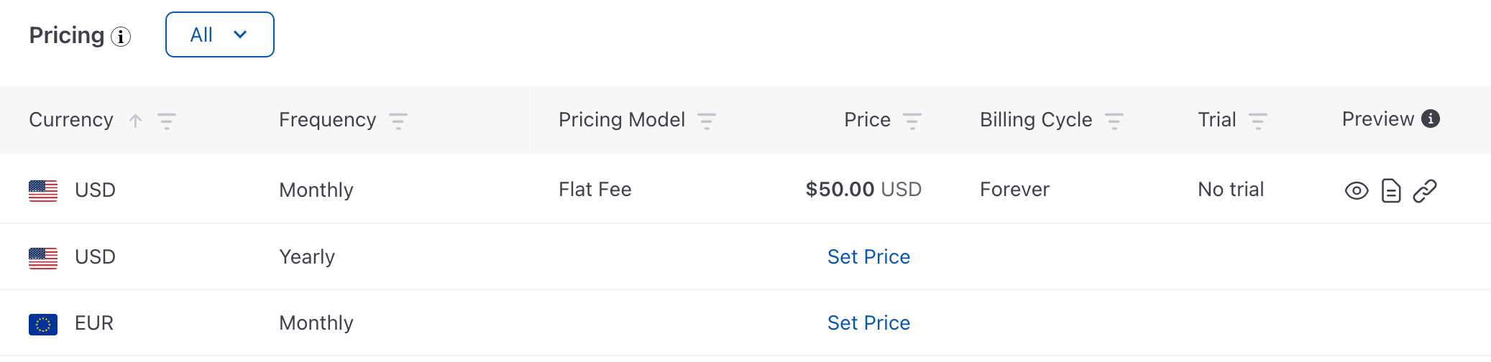Open the All pricing filter dropdown
Viewport: 1491px width, 362px height.
point(219,34)
